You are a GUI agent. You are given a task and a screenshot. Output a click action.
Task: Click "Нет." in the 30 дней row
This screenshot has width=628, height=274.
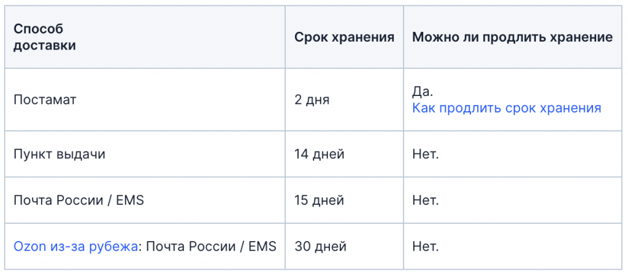[x=425, y=246]
